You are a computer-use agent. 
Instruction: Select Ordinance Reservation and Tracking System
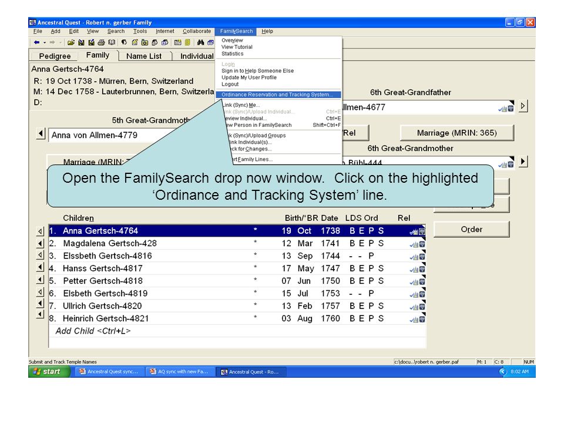click(x=278, y=95)
